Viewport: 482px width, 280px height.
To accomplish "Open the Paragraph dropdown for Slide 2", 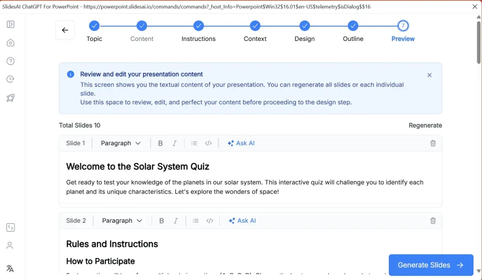I will [x=121, y=220].
